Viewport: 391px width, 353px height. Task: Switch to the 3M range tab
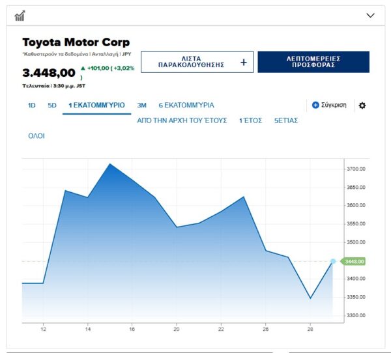(x=141, y=105)
